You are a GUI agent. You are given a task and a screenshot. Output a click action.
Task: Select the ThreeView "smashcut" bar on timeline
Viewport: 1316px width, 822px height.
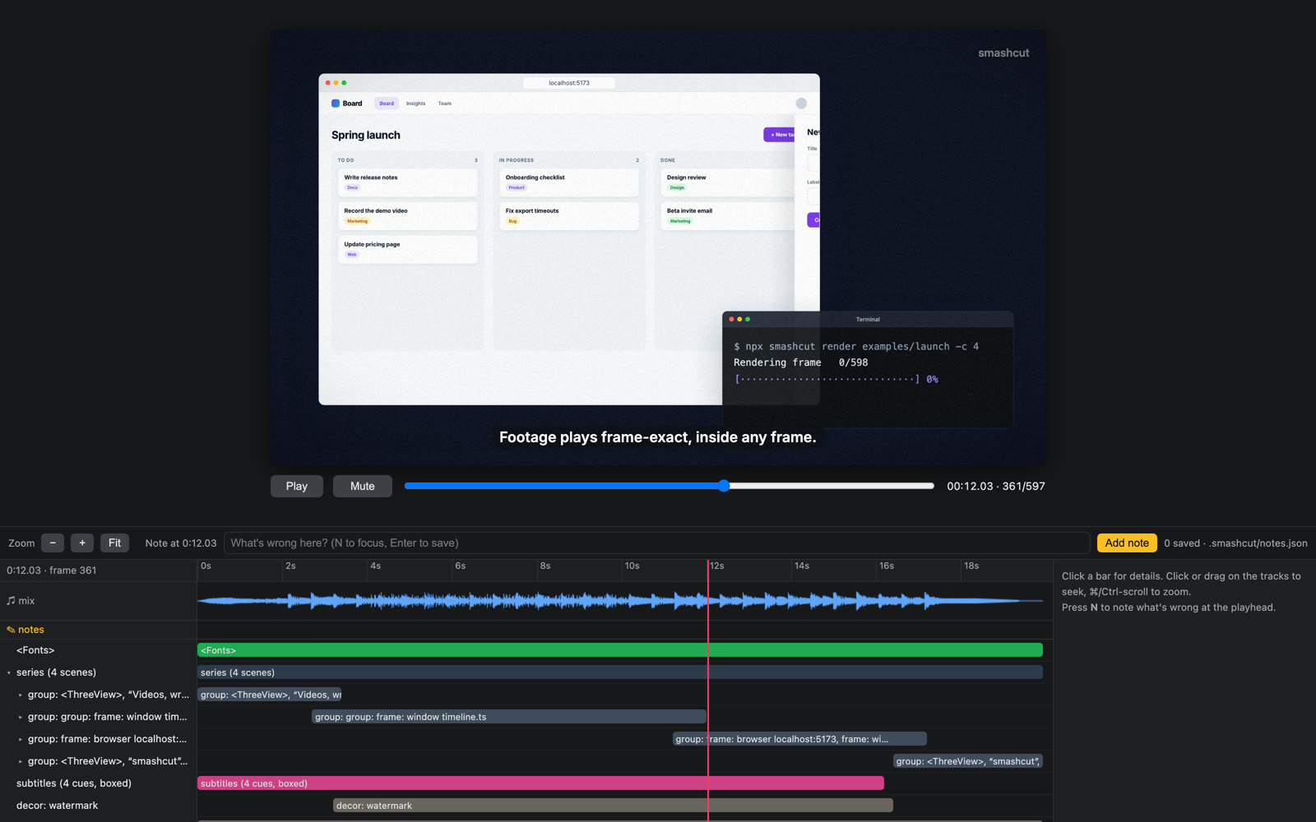[x=968, y=761]
